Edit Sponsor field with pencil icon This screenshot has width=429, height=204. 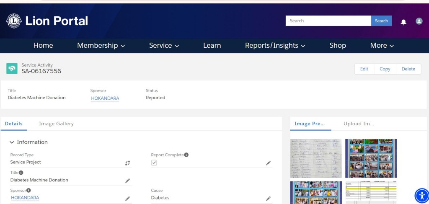pyautogui.click(x=127, y=198)
